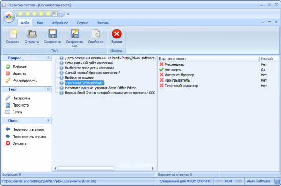Switch to the Сервис tab
This screenshot has height=186, width=281.
[x=83, y=23]
